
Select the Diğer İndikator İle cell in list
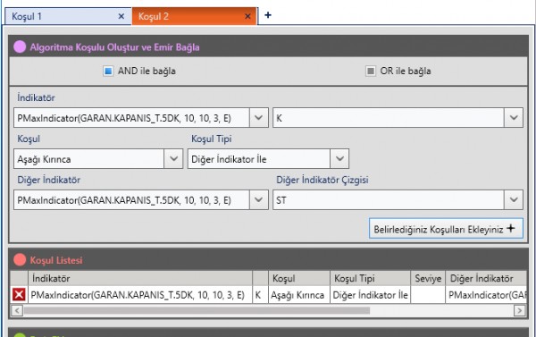coord(370,295)
